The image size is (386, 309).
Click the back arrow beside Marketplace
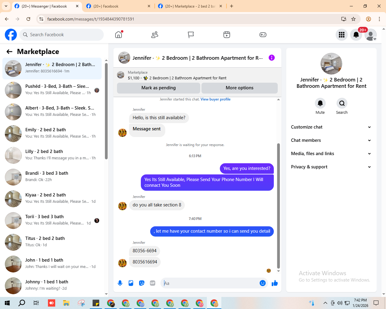click(9, 52)
